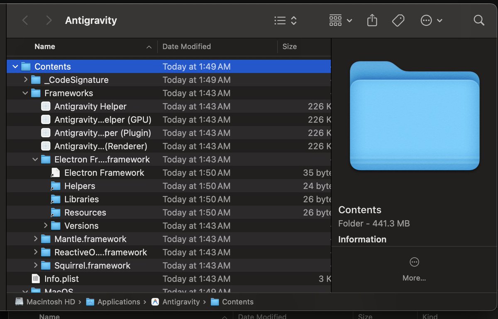Collapse the Electron Framework.framework folder
The width and height of the screenshot is (498, 319).
(35, 159)
